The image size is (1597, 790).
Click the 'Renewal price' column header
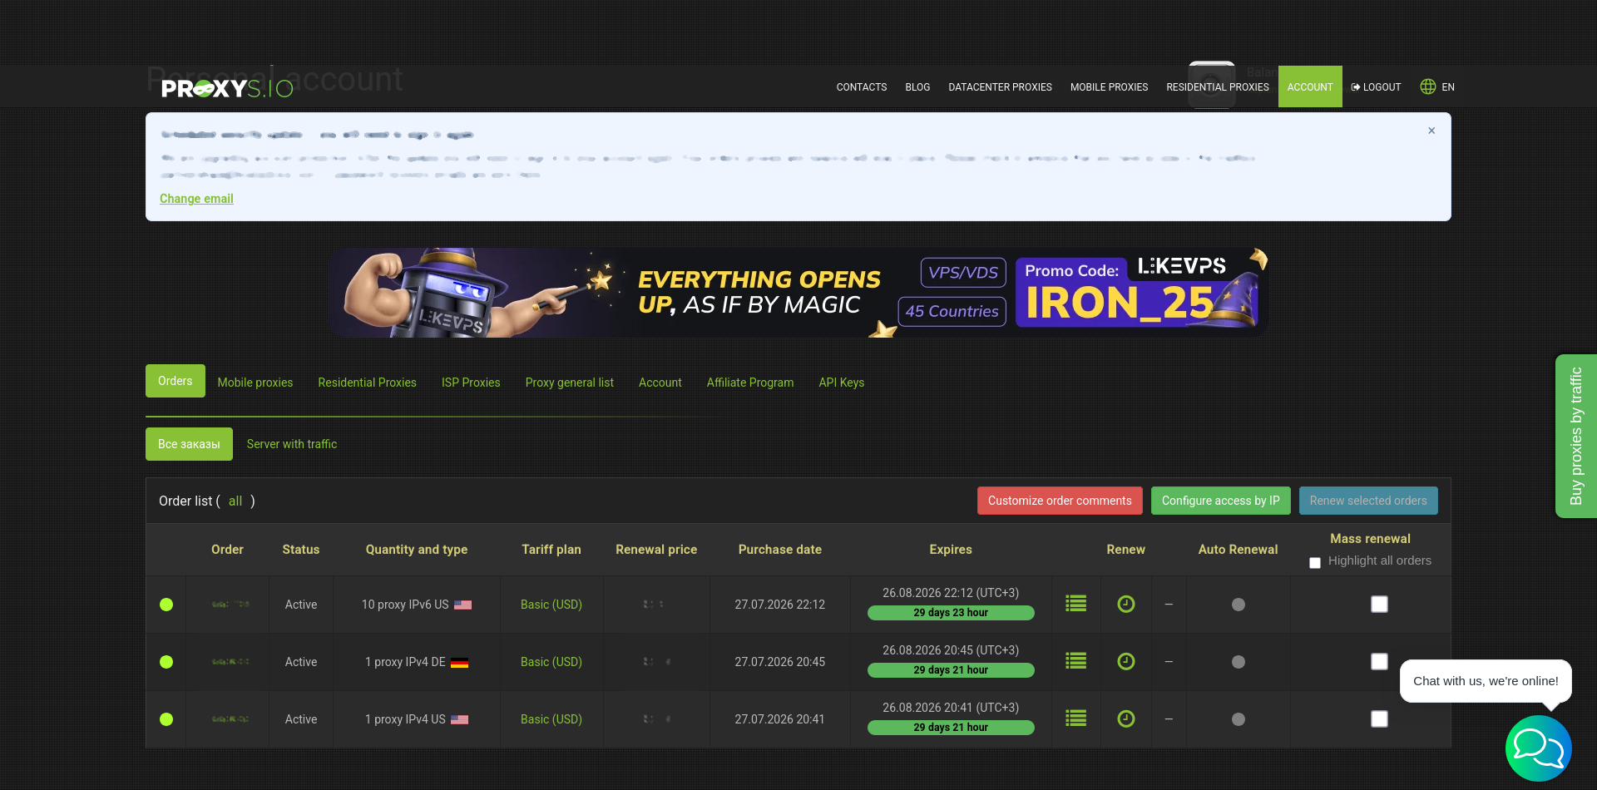tap(656, 550)
